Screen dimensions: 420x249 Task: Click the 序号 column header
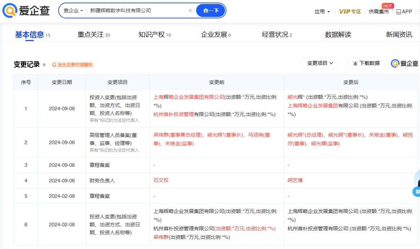pyautogui.click(x=26, y=82)
